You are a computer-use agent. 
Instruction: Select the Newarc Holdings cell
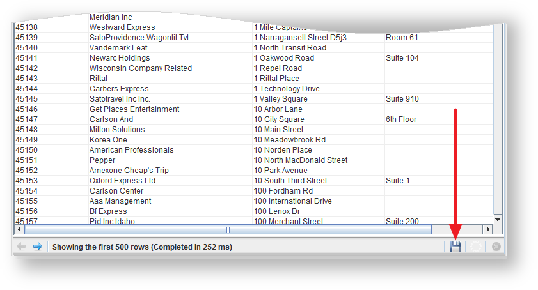click(170, 58)
